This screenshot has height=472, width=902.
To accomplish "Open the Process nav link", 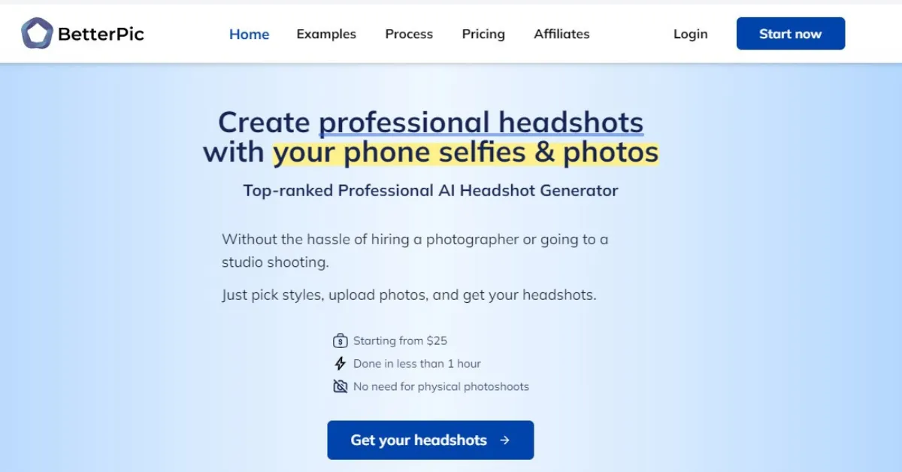I will 409,34.
